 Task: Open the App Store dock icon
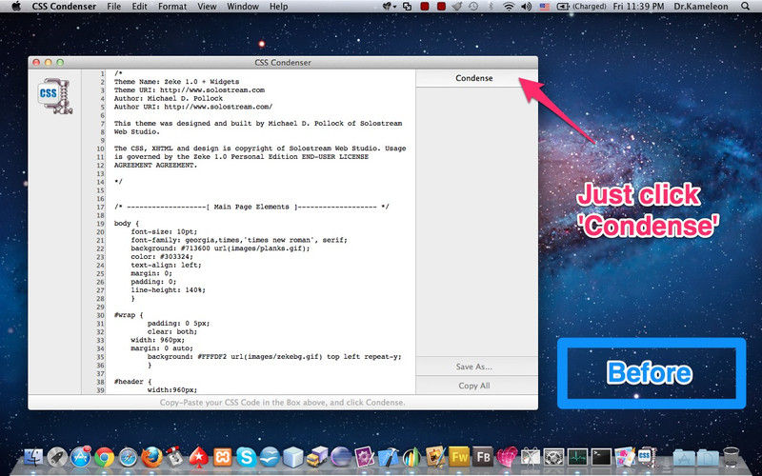[80, 458]
